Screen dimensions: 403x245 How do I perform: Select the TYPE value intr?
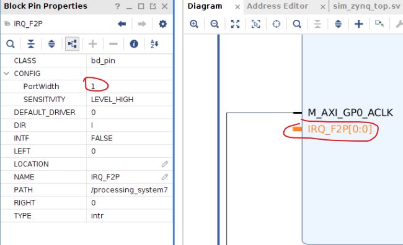pos(97,216)
